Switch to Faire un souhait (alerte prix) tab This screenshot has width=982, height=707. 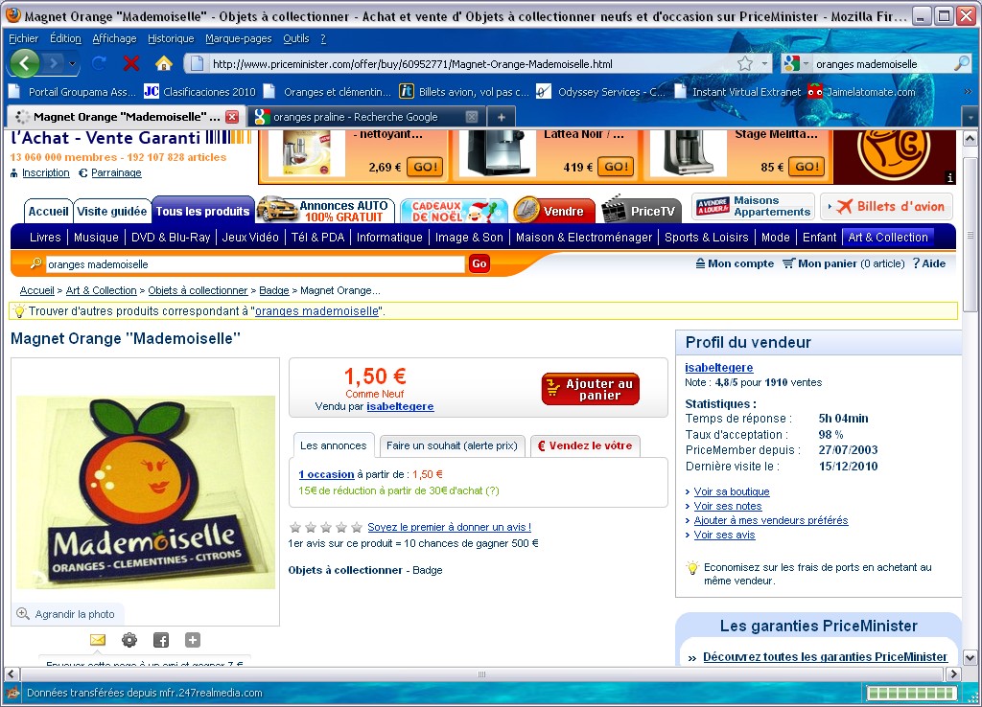point(452,445)
